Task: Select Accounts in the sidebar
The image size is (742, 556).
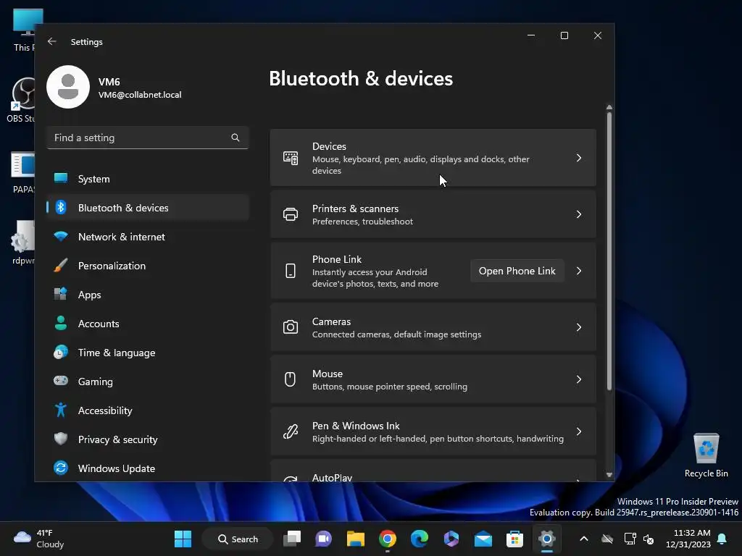Action: pyautogui.click(x=148, y=324)
